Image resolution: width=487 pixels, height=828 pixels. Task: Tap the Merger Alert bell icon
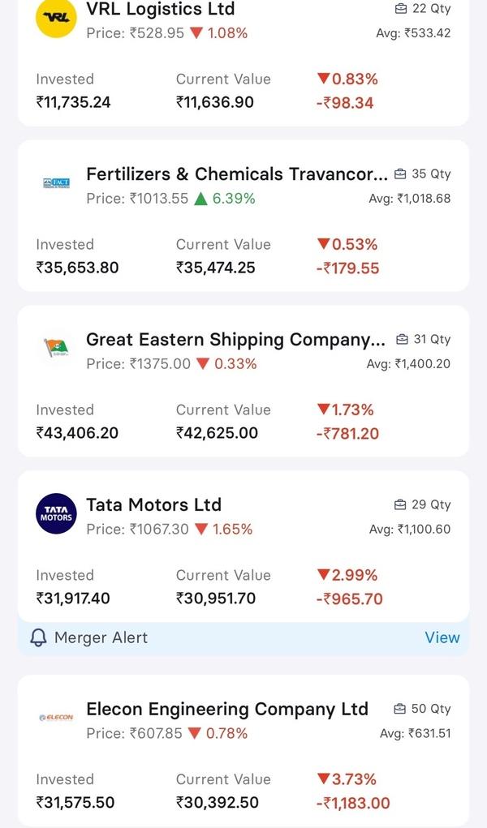(38, 638)
